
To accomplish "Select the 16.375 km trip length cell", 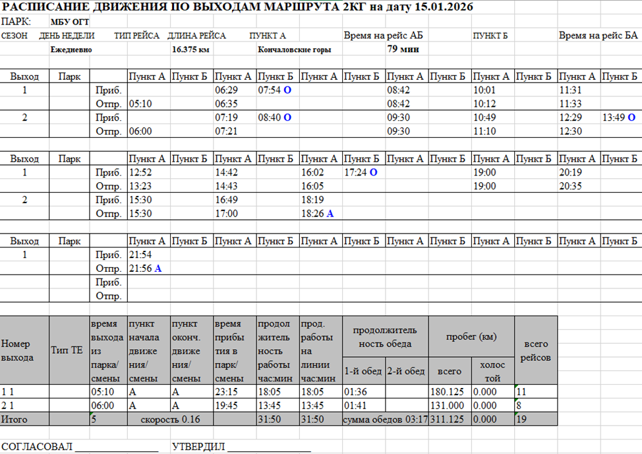I will [x=190, y=49].
